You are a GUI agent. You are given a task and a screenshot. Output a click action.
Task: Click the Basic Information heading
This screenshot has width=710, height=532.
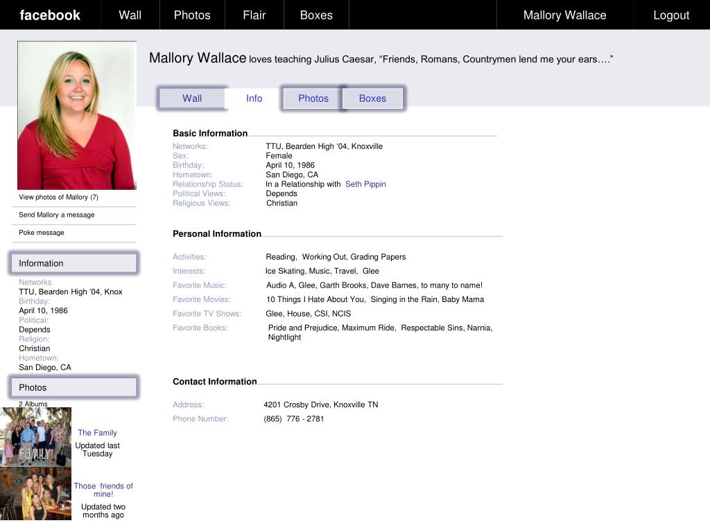pos(210,134)
